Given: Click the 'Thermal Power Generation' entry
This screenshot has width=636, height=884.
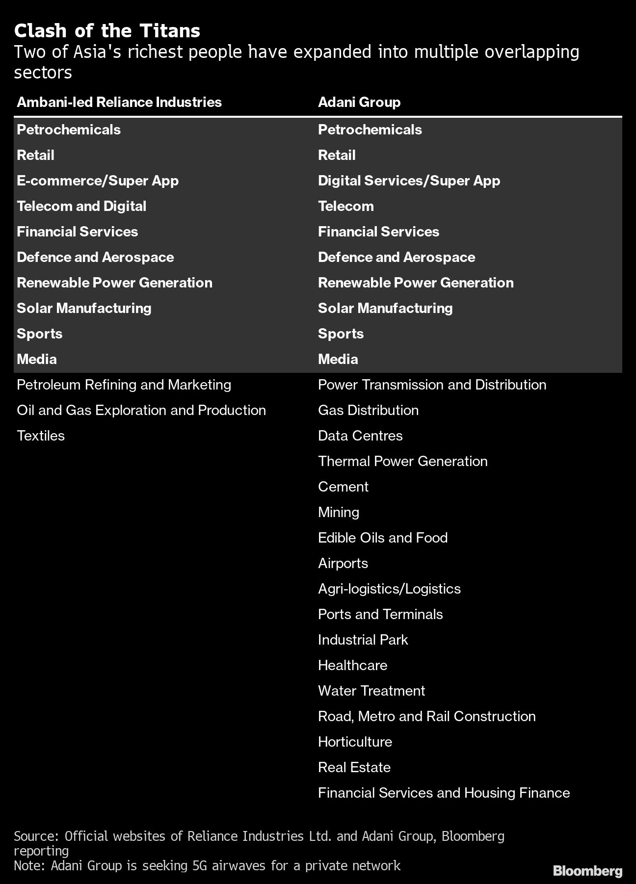Looking at the screenshot, I should point(402,461).
